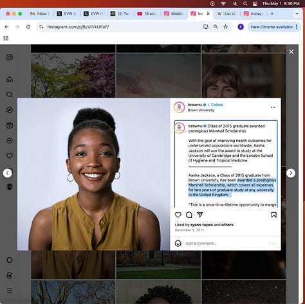View others who liked the post
Screen dimensions: 305x304
(227, 225)
